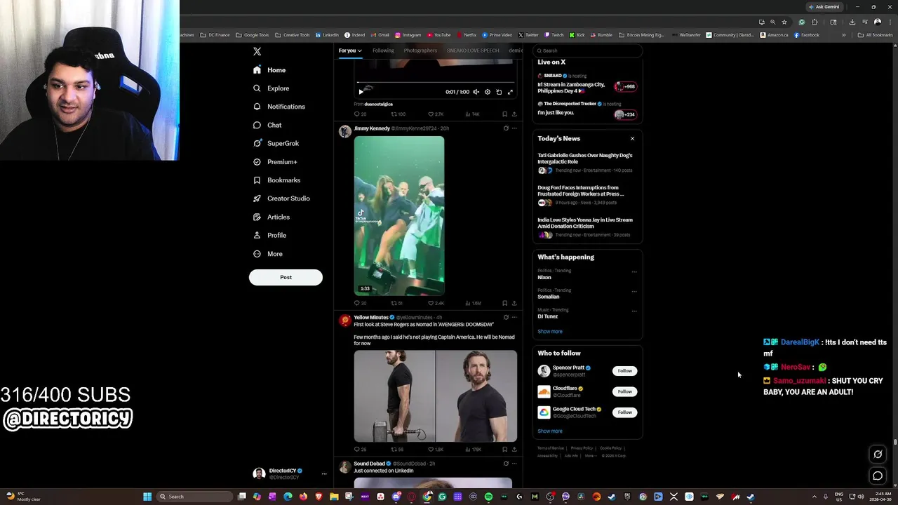The width and height of the screenshot is (898, 505).
Task: Switch to the Following tab
Action: pos(383,50)
